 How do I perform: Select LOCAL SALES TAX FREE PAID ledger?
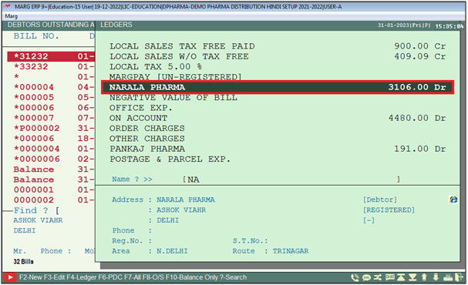[278, 46]
